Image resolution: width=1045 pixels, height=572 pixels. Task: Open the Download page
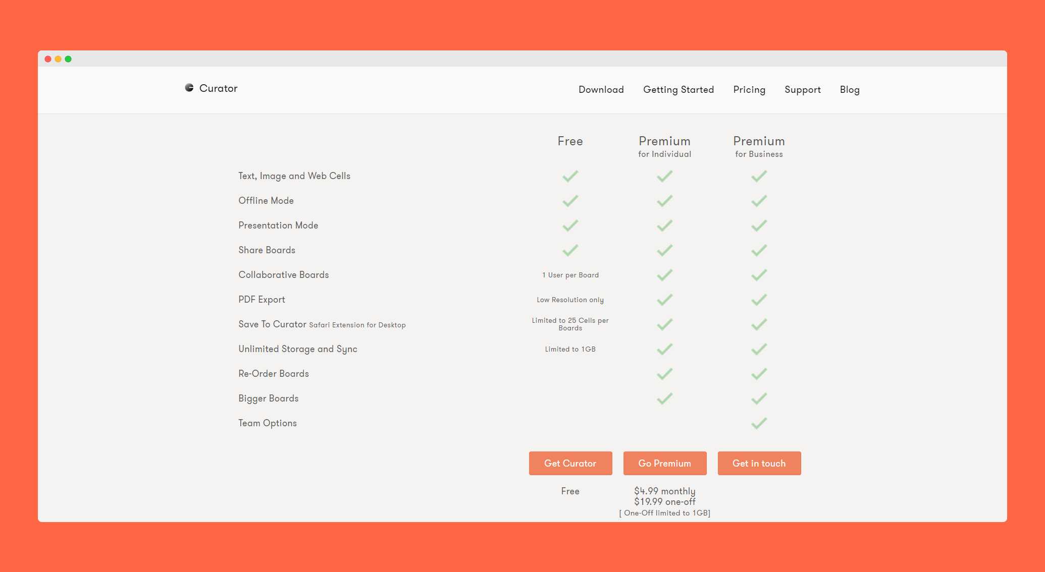[601, 90]
